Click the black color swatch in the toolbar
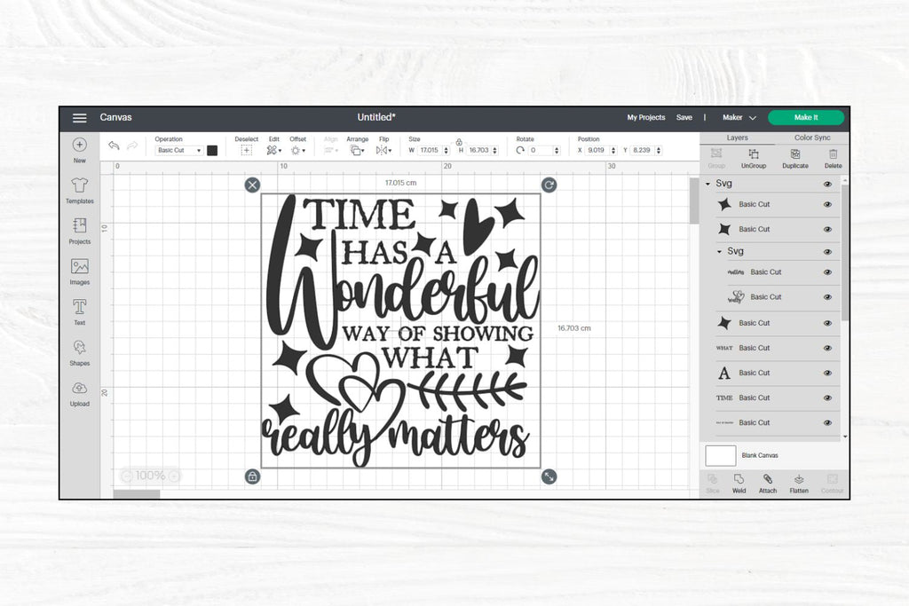This screenshot has height=606, width=909. tap(211, 150)
